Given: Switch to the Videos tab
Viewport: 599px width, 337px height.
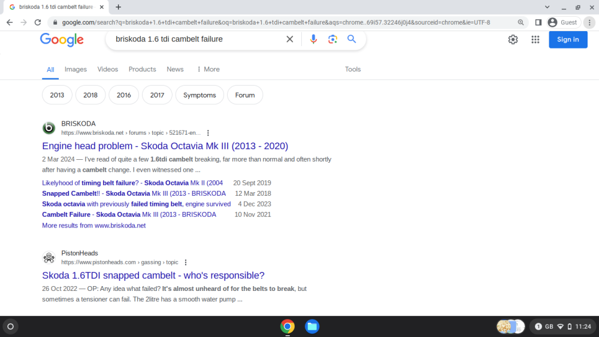Looking at the screenshot, I should tap(108, 69).
